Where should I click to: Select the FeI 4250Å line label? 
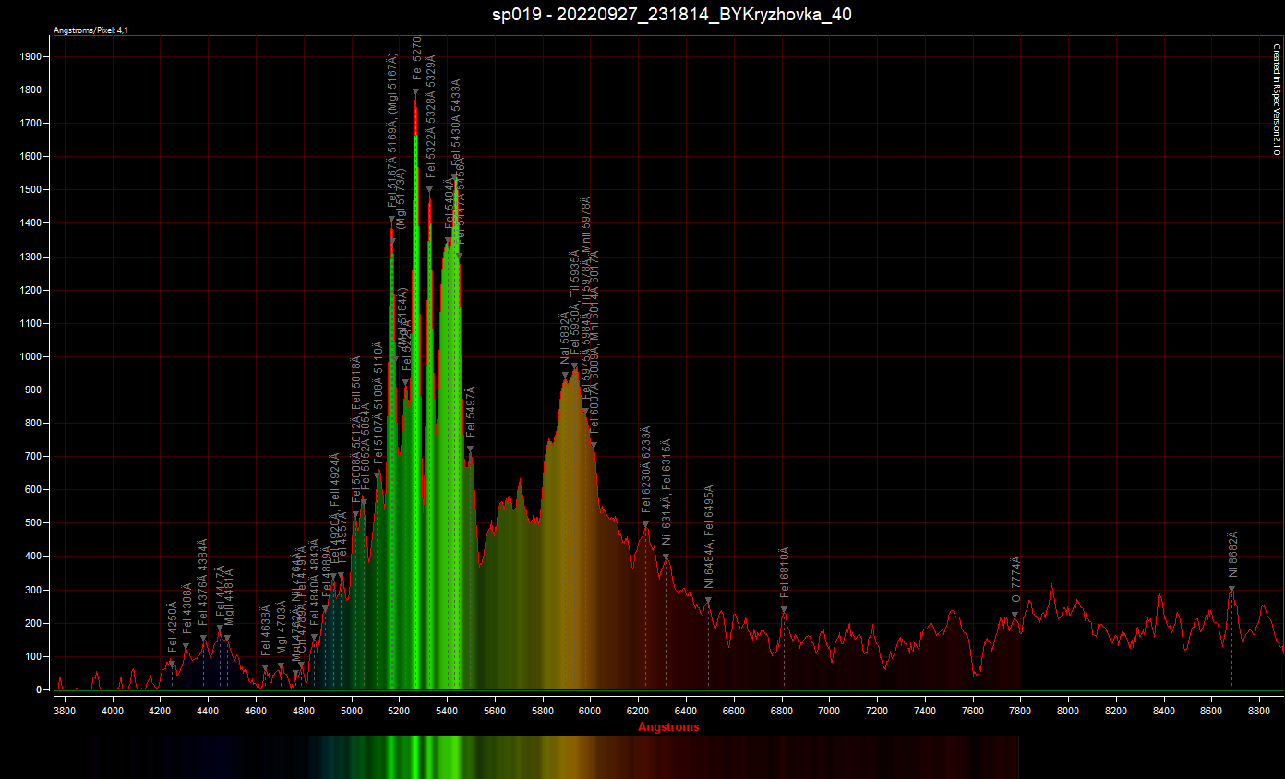coord(173,627)
